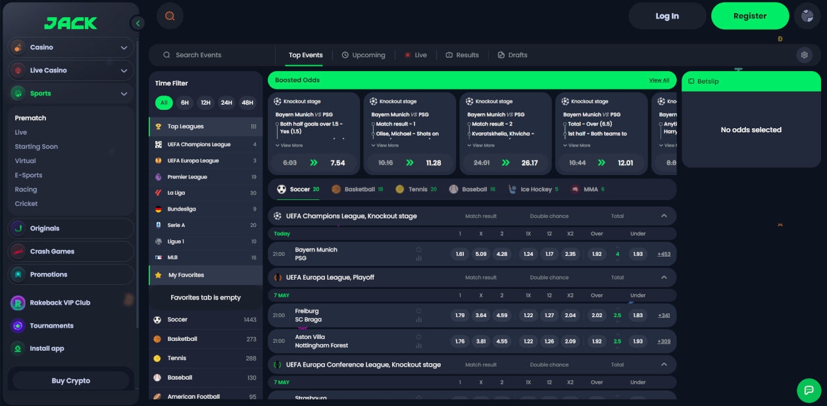Favorite the Bayern Munich vs PSG match star
Screen dimensions: 827x406
point(418,249)
